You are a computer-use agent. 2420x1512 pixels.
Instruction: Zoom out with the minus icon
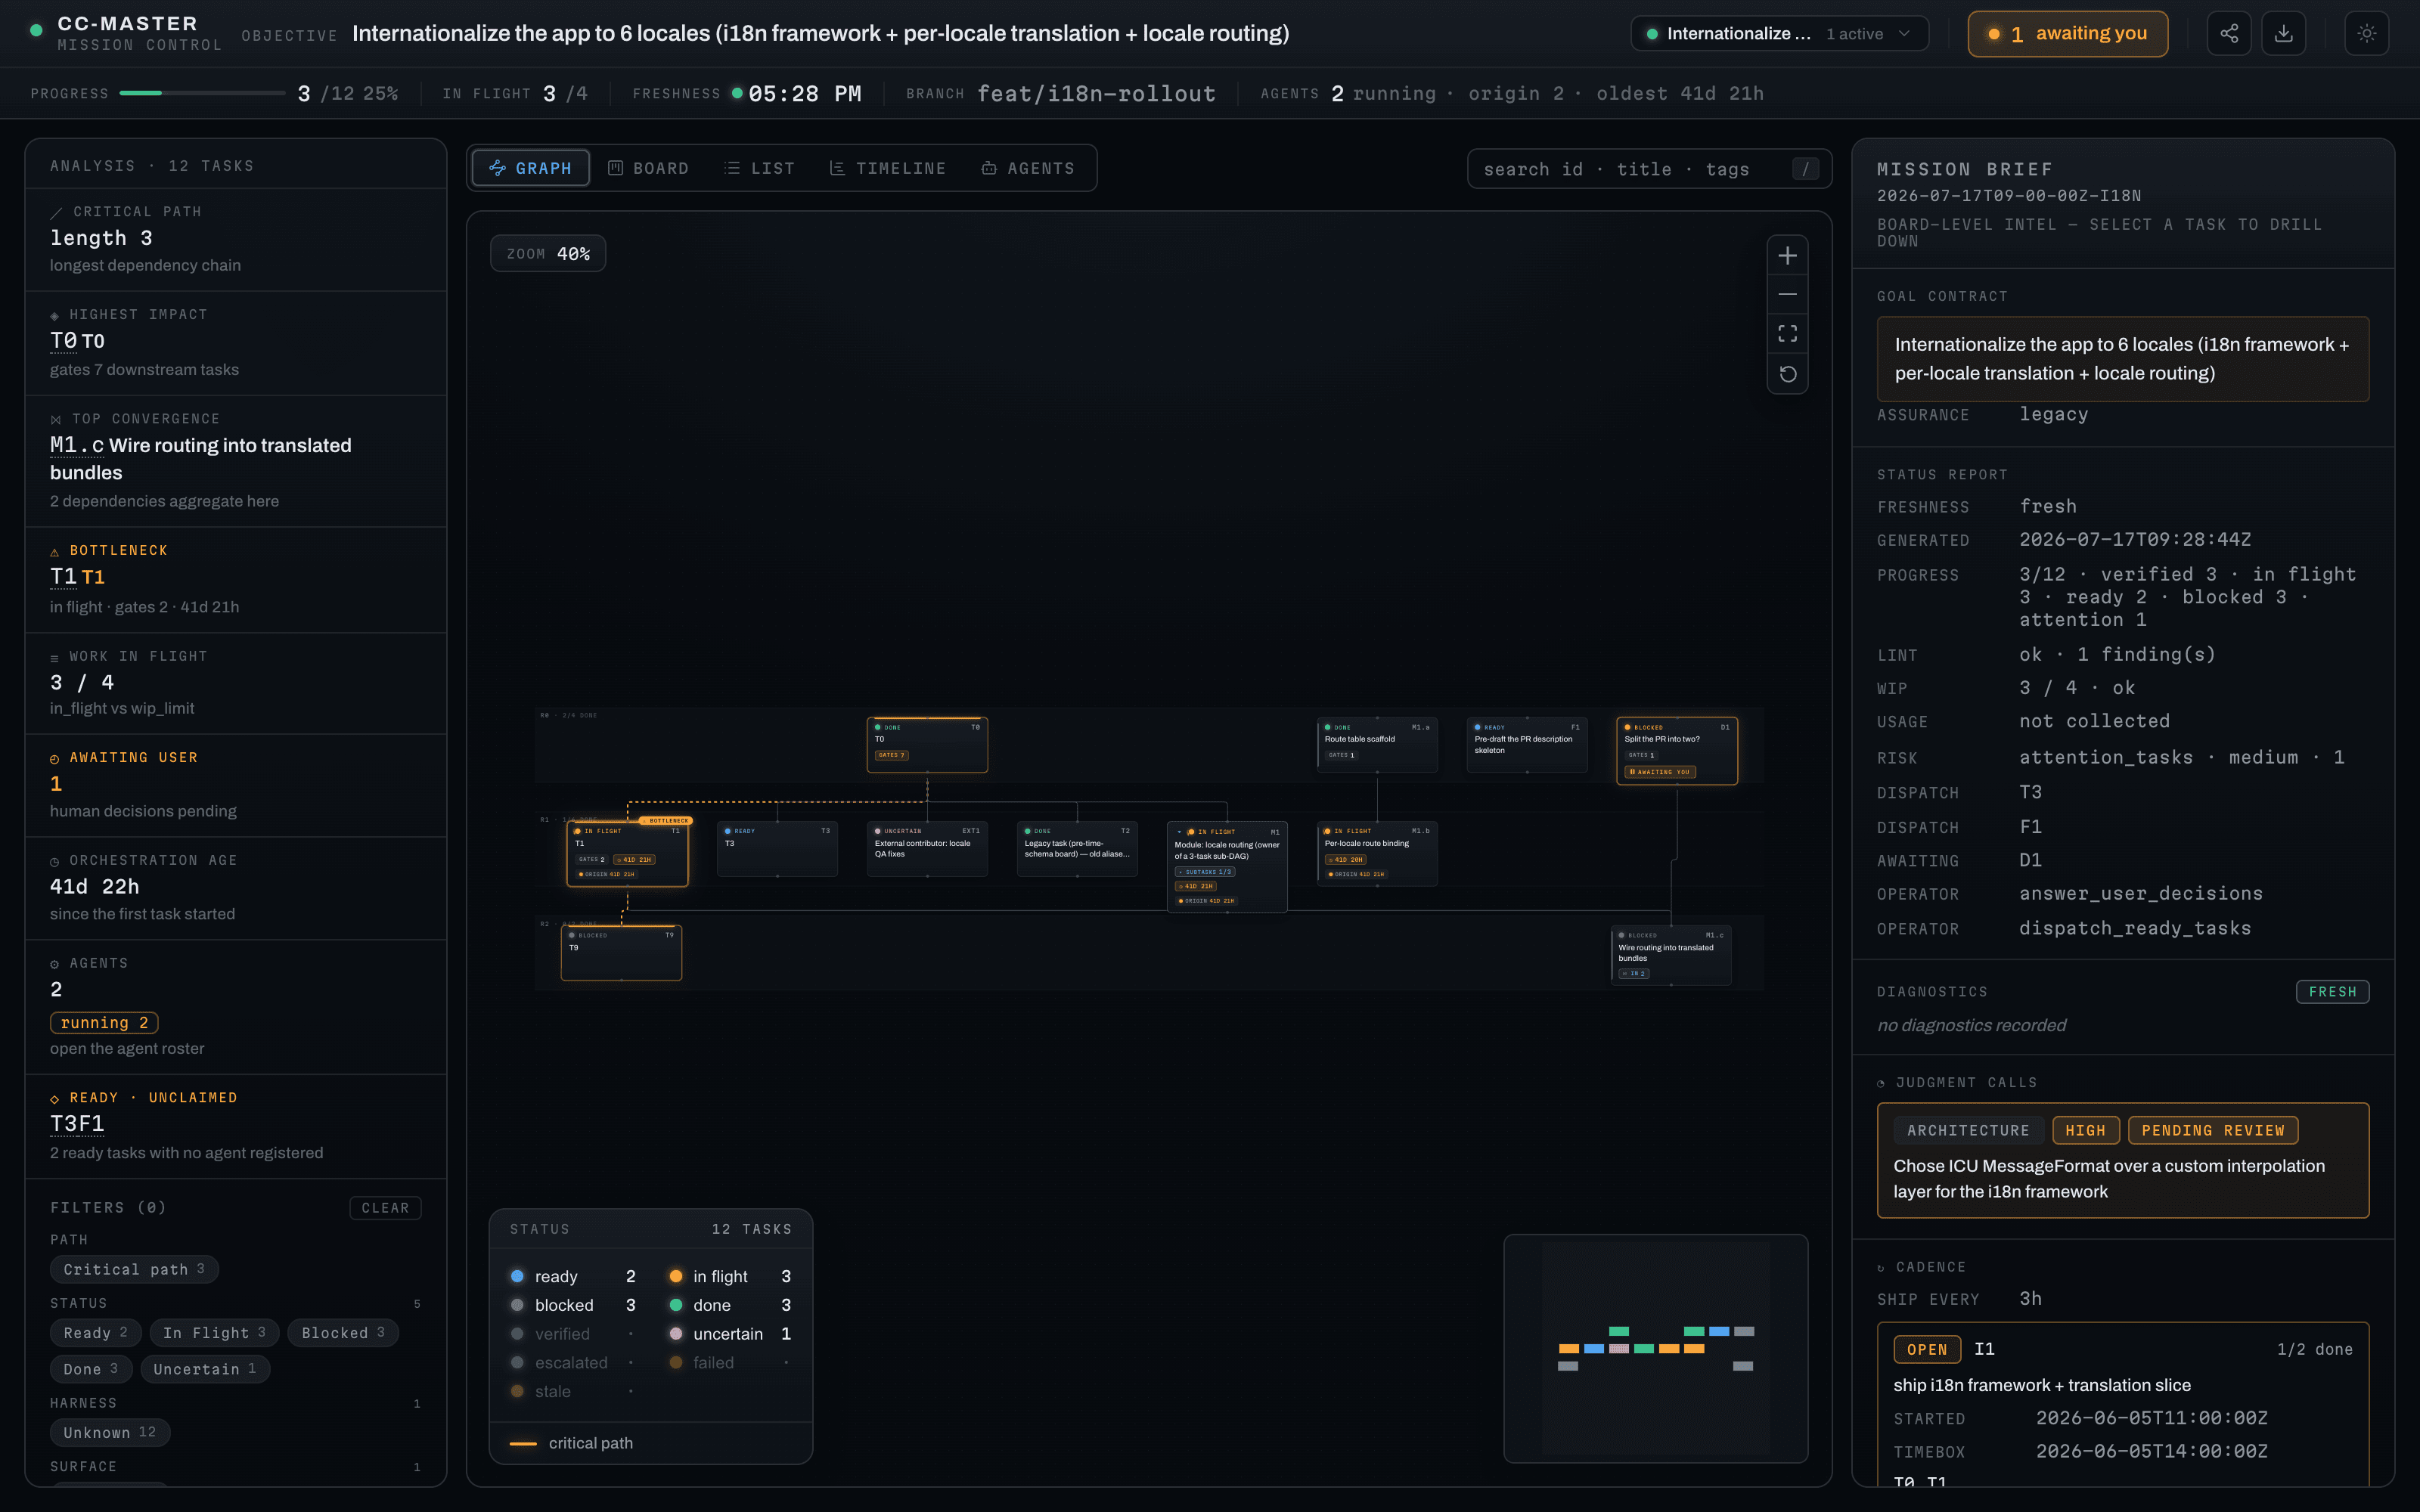1787,294
